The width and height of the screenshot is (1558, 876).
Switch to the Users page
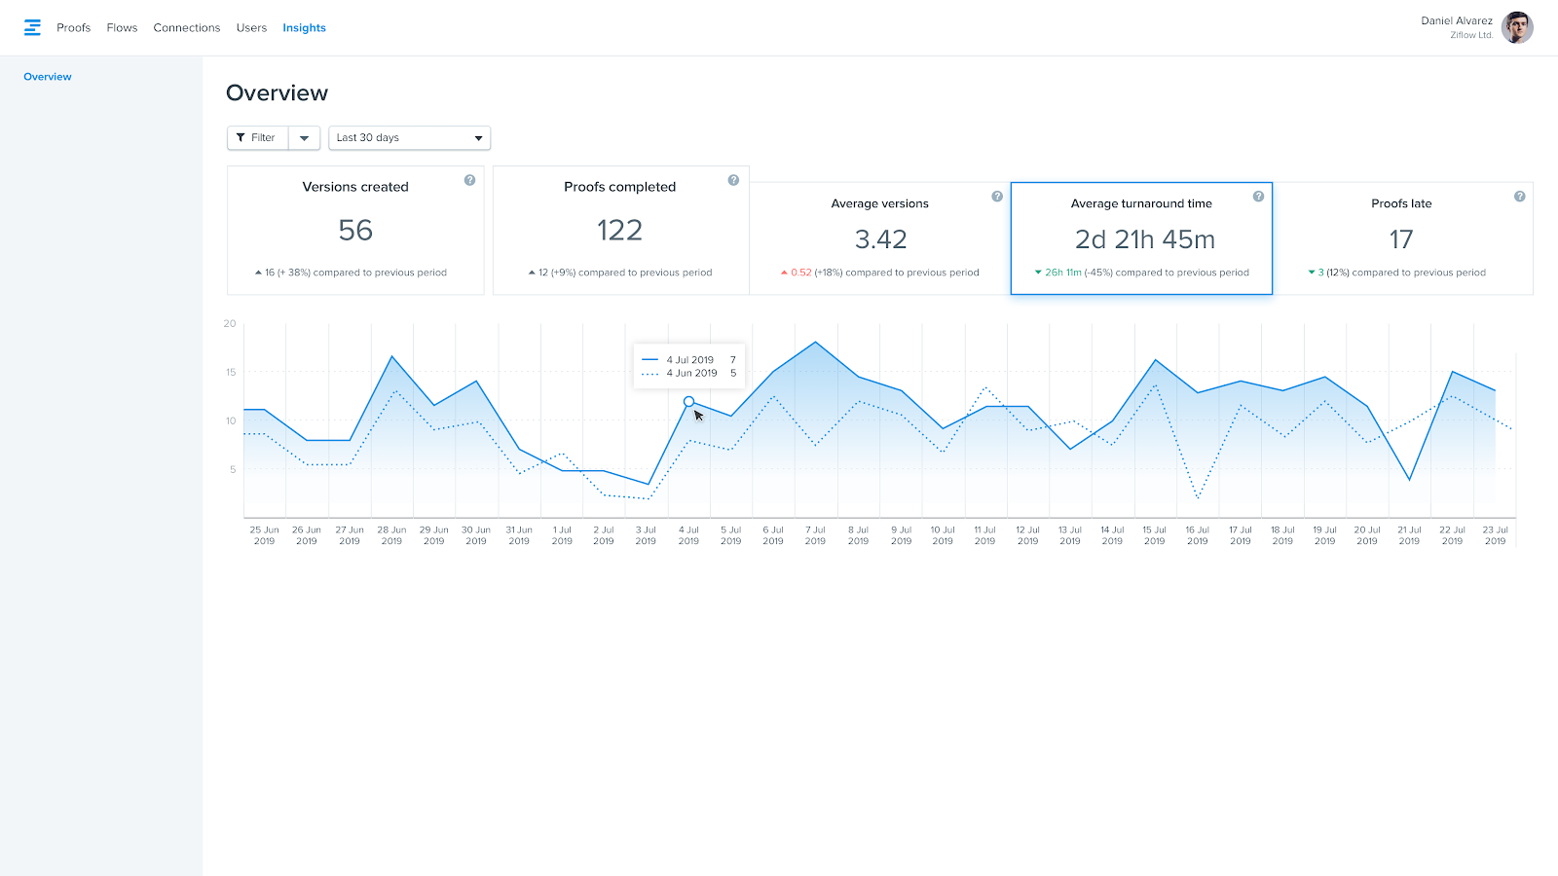(251, 28)
